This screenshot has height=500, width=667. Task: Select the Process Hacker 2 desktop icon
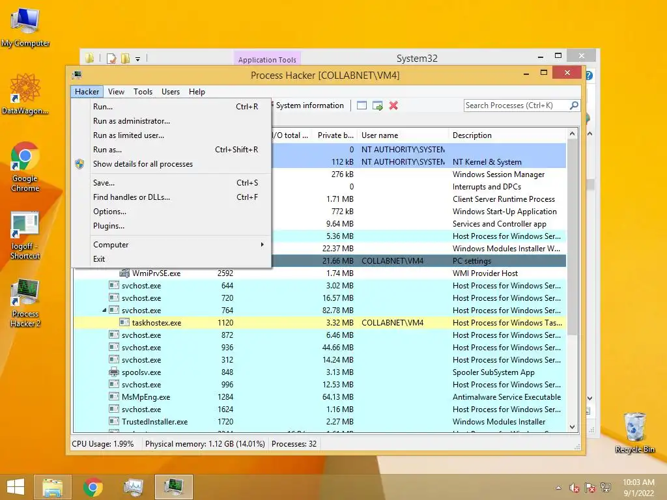point(25,303)
